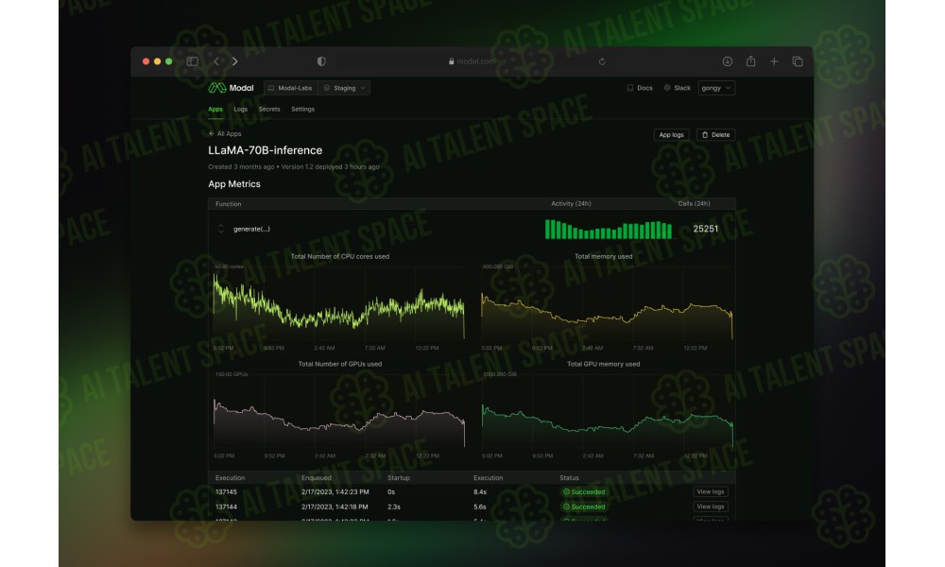Open the Modal-Labs workspace selector

pyautogui.click(x=290, y=88)
